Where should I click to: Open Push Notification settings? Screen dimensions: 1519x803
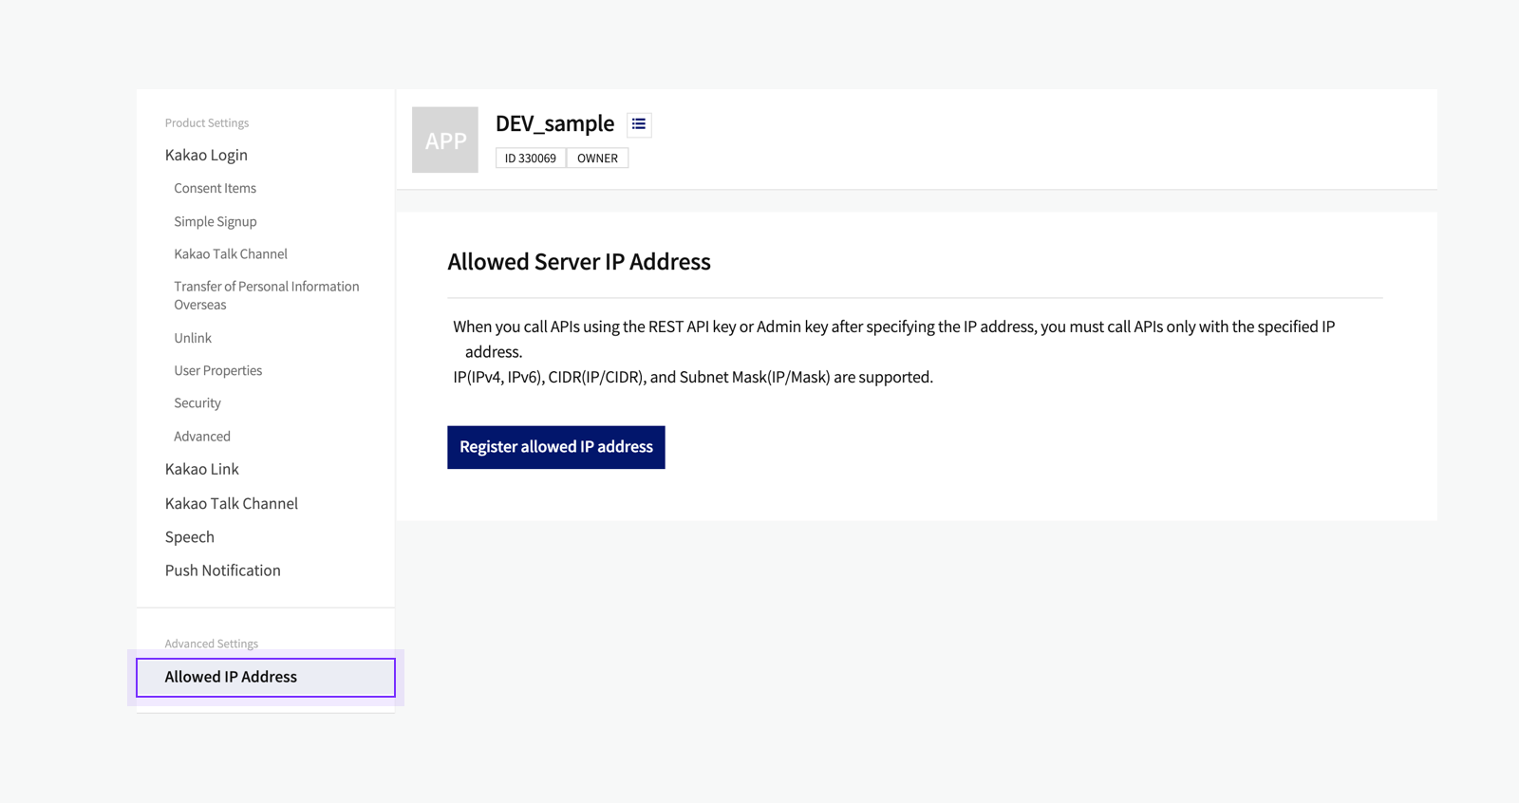point(223,570)
